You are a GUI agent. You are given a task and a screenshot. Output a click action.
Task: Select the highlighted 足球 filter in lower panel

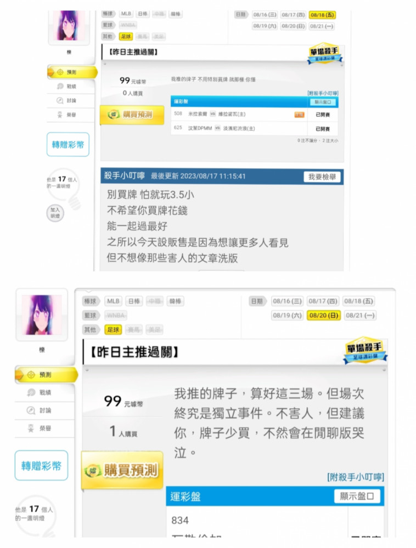[113, 329]
